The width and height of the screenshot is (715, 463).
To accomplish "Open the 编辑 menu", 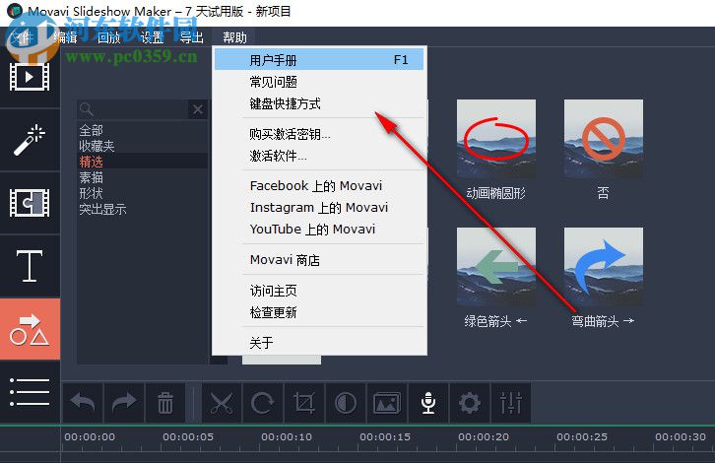I will point(65,37).
